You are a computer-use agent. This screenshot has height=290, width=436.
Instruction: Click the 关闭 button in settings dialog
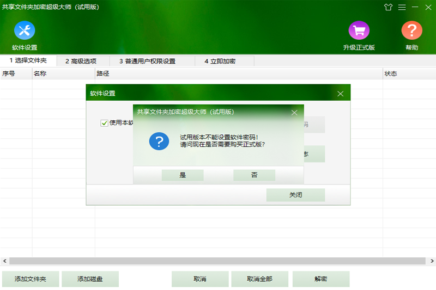(x=295, y=195)
